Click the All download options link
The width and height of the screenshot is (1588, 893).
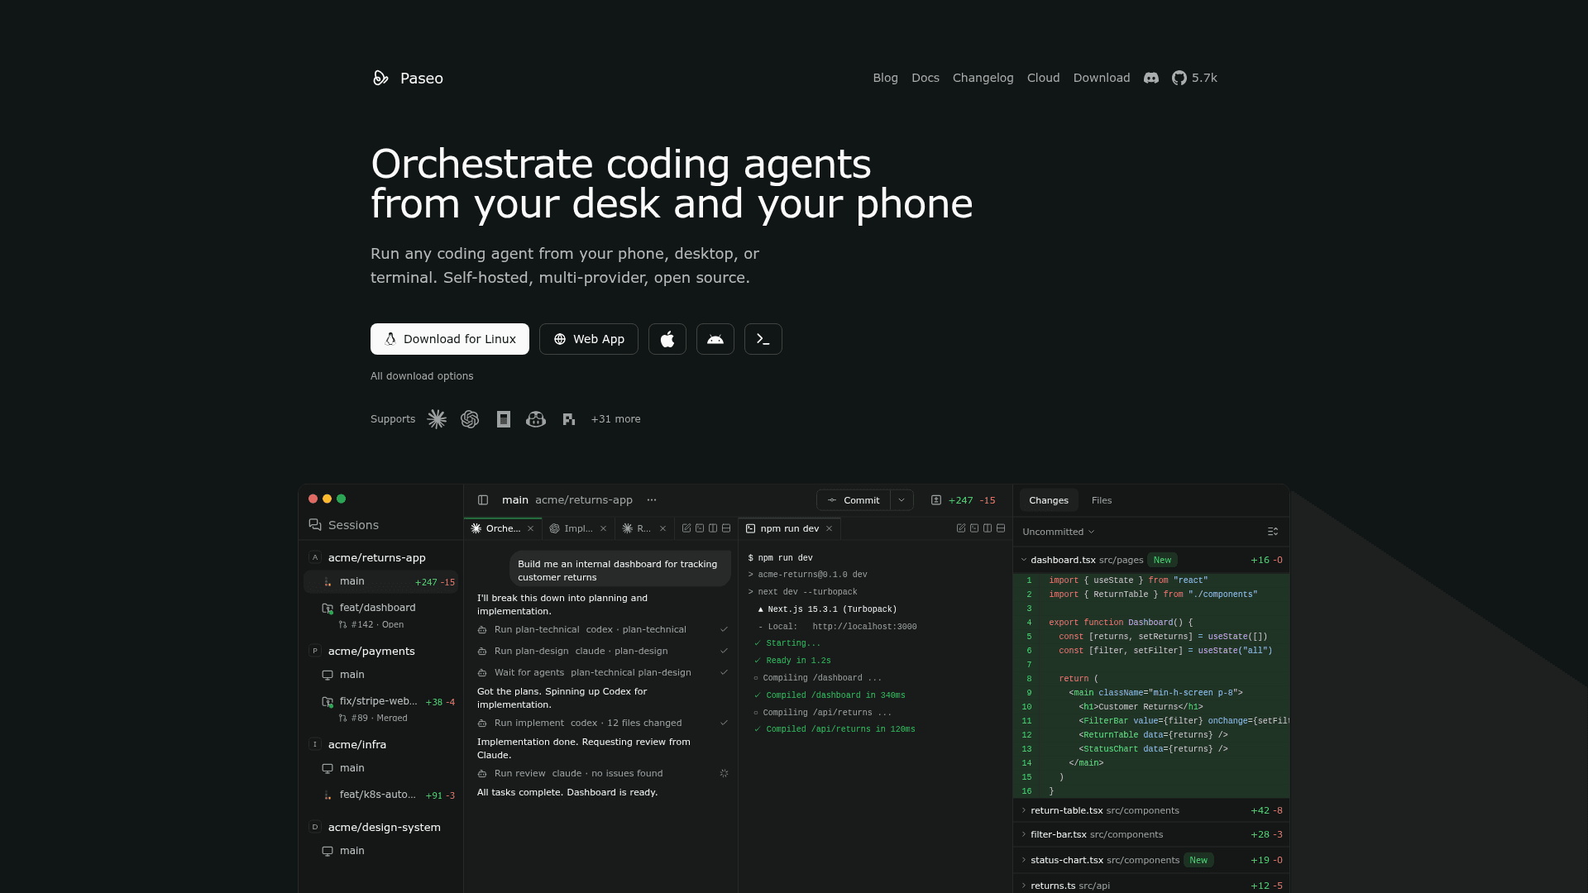pos(422,376)
